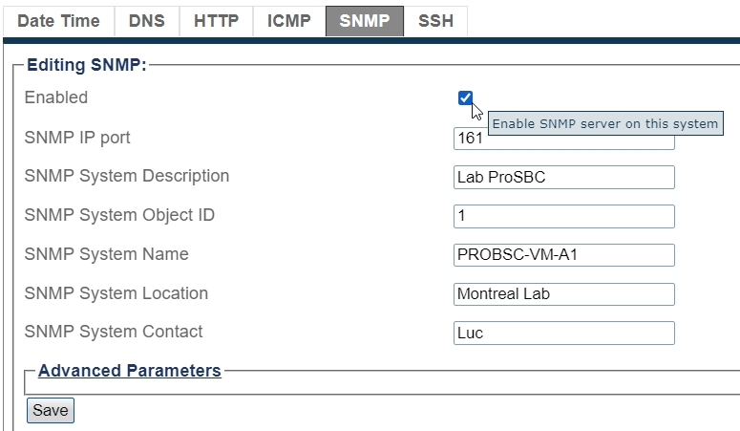Screen dimensions: 740x431
Task: Uncheck the SNMP Enabled checkbox
Action: (465, 97)
